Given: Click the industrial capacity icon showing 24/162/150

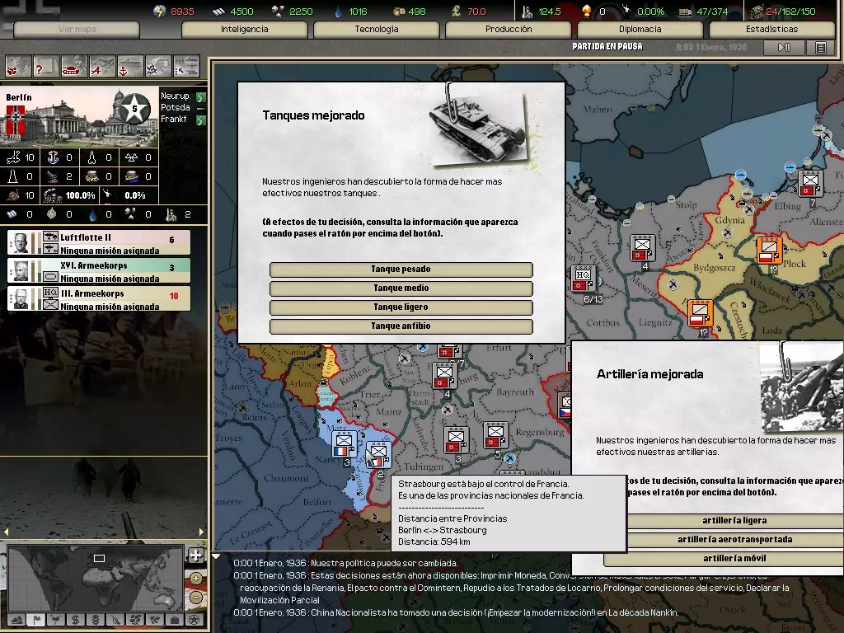Looking at the screenshot, I should (757, 12).
